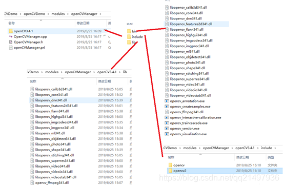Click the opencv_createsamples.exe application icon
This screenshot has width=284, height=187.
[x=167, y=107]
